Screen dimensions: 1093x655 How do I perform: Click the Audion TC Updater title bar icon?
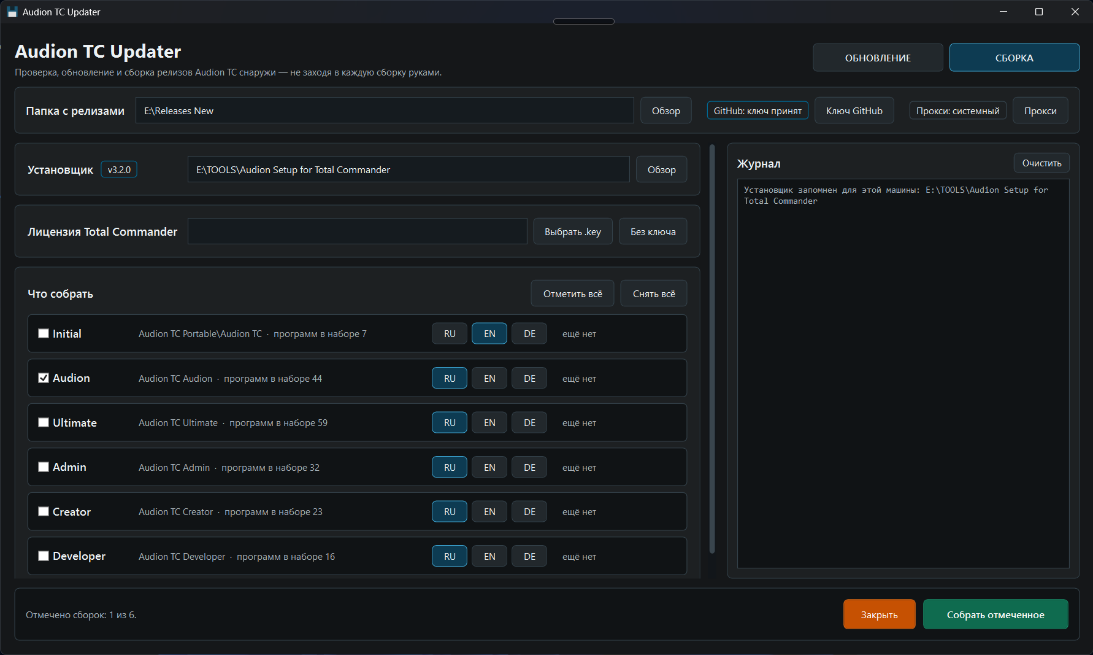(12, 12)
